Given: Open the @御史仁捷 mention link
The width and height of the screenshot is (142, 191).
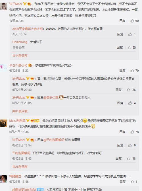Looking at the screenshot, I should 51,98.
